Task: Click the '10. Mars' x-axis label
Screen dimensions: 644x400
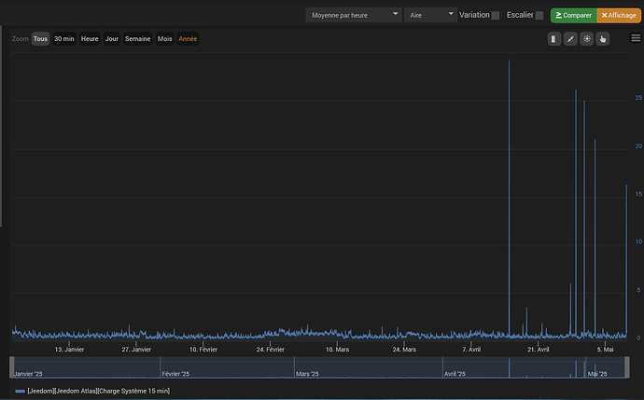Action: point(337,350)
